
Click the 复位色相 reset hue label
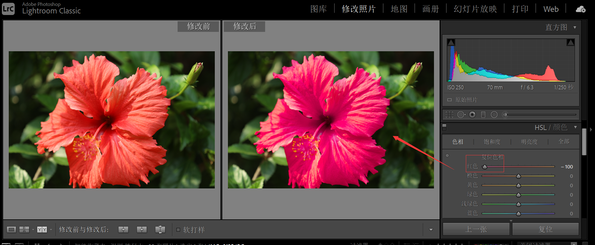pos(492,157)
